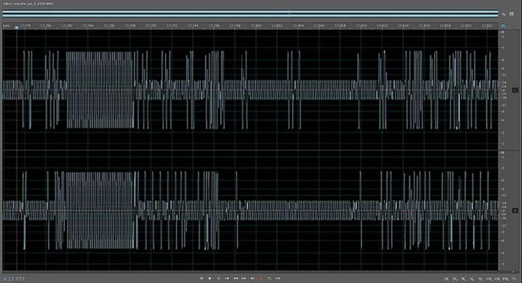Viewport: 522px width, 283px height.
Task: Toggle the right channel enable button
Action: point(515,210)
